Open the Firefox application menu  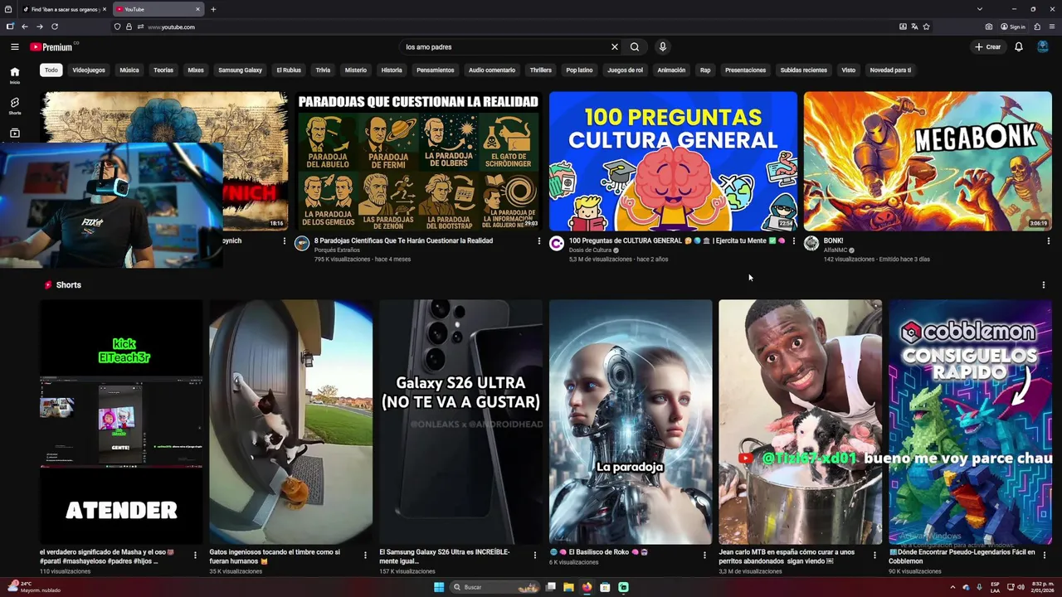pyautogui.click(x=1052, y=27)
